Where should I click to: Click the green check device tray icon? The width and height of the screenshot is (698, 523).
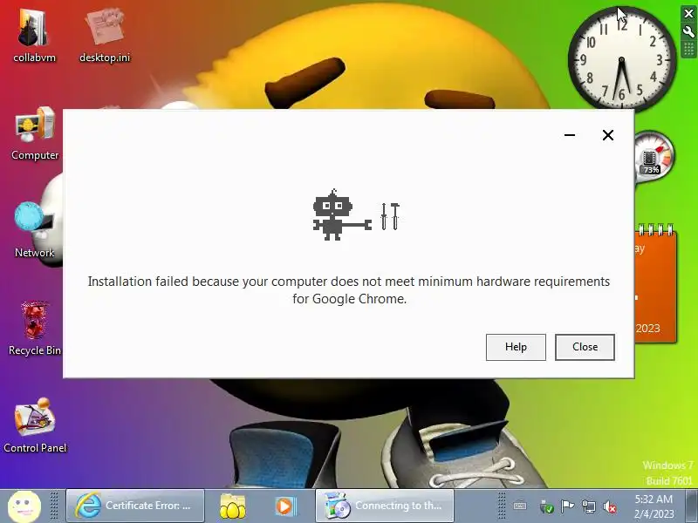point(546,506)
